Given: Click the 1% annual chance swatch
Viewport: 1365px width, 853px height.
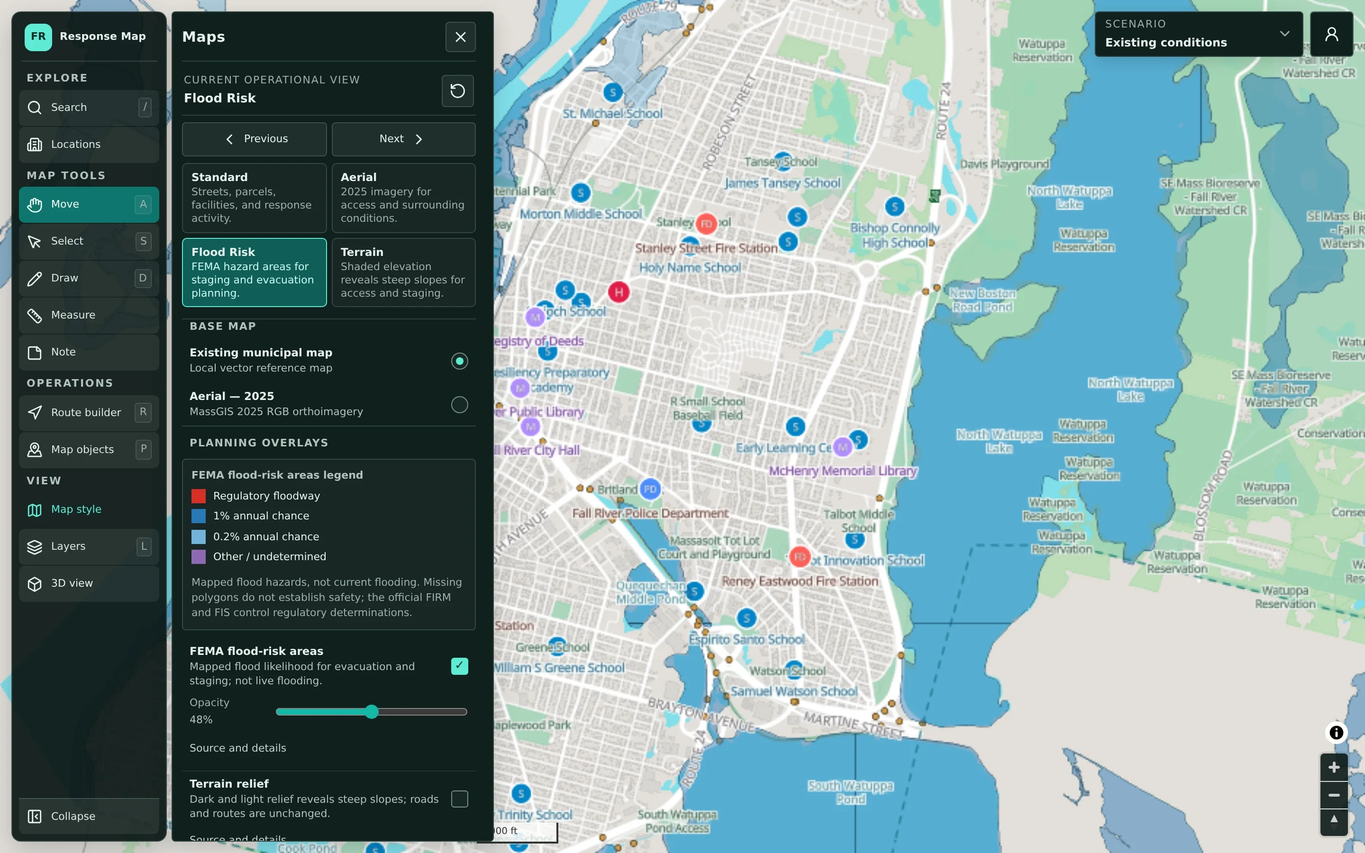Looking at the screenshot, I should (x=199, y=516).
